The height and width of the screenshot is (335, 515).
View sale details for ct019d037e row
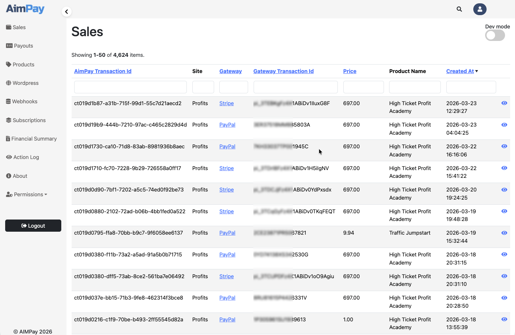pos(504,298)
